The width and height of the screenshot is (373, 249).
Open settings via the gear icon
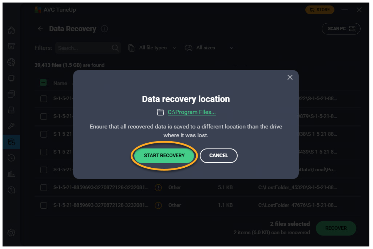click(11, 232)
